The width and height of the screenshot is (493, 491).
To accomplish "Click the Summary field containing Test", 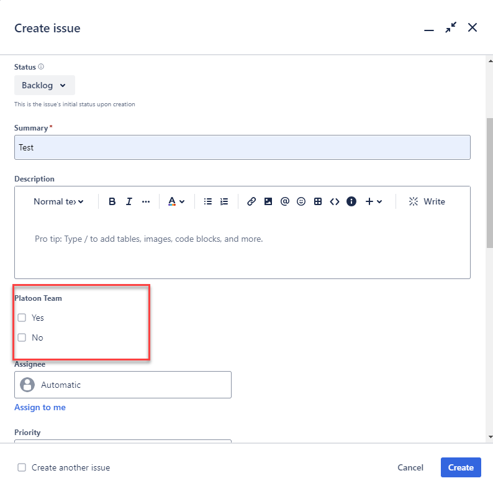I will [x=242, y=147].
